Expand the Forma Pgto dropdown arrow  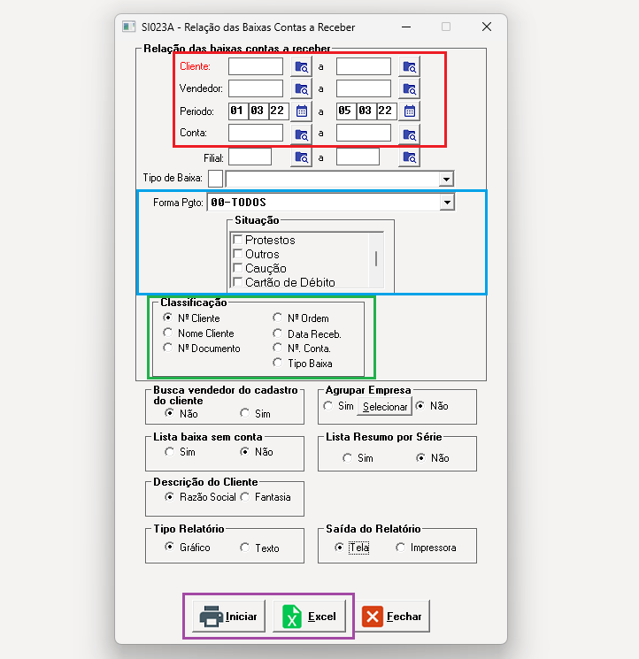447,203
